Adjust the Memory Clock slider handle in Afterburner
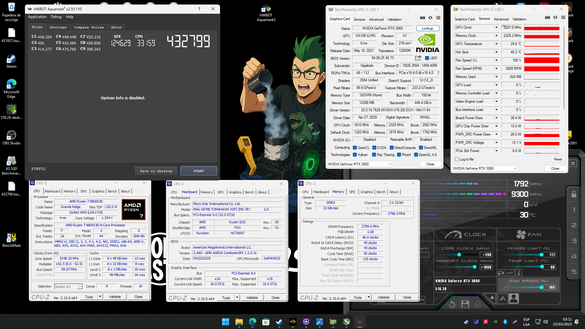This screenshot has height=329, width=585. 474,267
